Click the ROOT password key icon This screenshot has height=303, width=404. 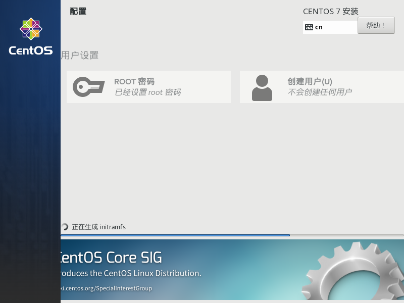pos(89,87)
